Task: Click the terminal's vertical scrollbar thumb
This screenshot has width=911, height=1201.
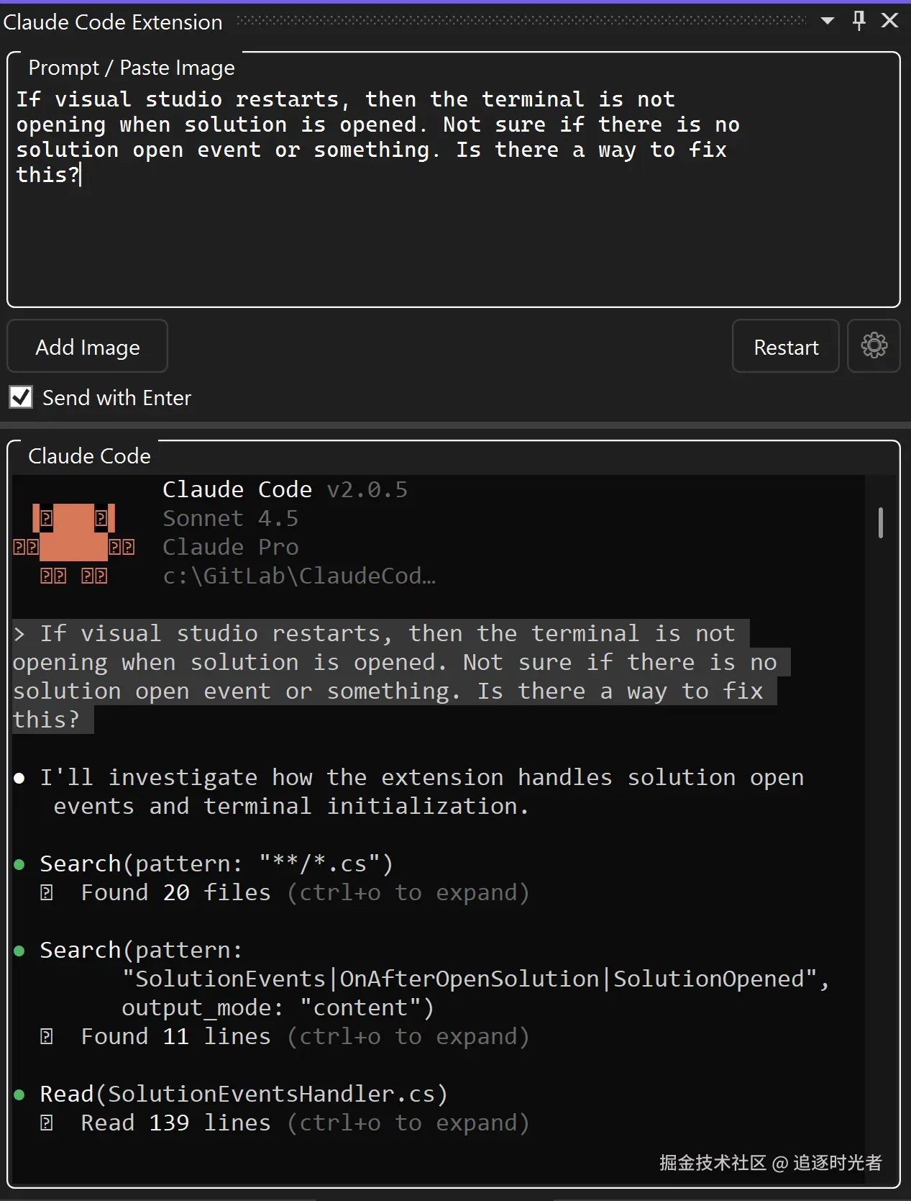Action: pos(881,522)
